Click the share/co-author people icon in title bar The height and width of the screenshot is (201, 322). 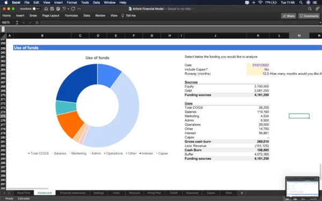pos(318,9)
